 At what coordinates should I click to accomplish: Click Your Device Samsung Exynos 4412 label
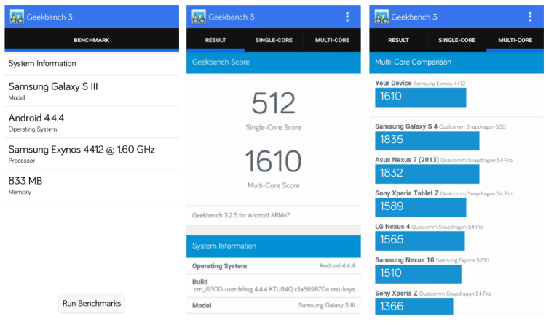(420, 83)
